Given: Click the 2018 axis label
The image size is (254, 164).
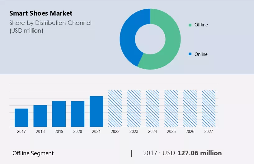Looking at the screenshot, I should 40,131.
